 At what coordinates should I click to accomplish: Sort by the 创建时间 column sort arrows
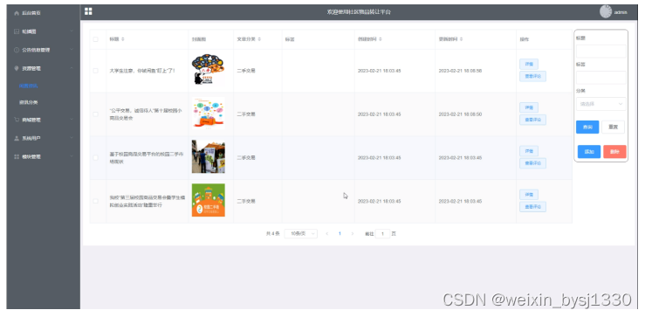click(380, 39)
